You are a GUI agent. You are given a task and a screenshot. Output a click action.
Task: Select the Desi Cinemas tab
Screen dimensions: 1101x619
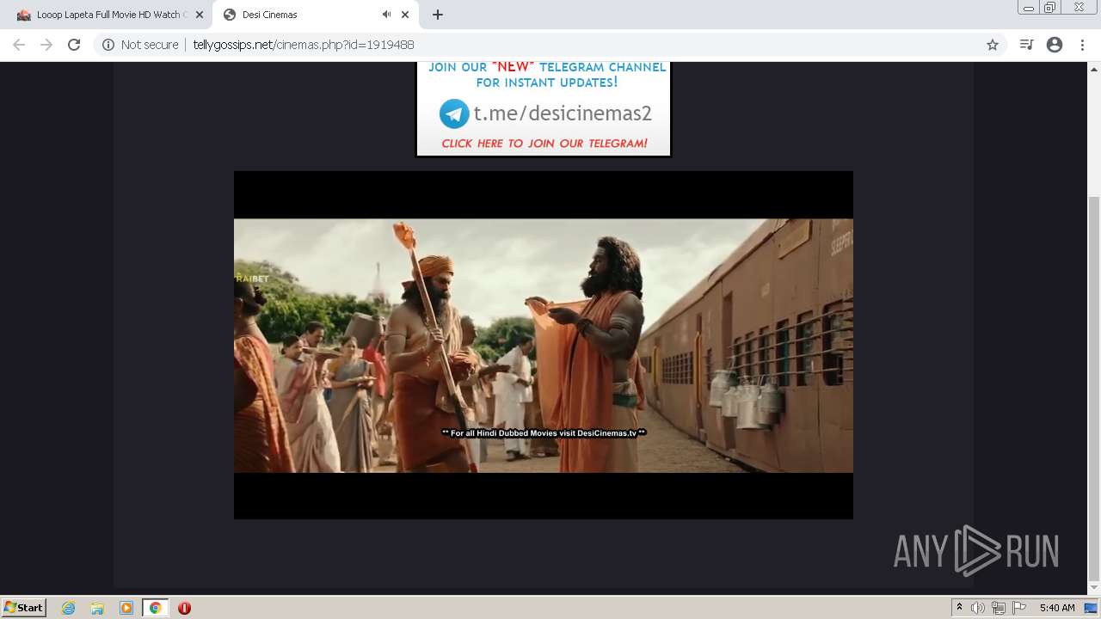tap(314, 15)
